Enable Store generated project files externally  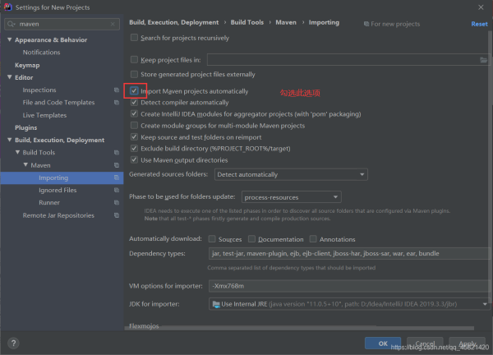point(134,74)
